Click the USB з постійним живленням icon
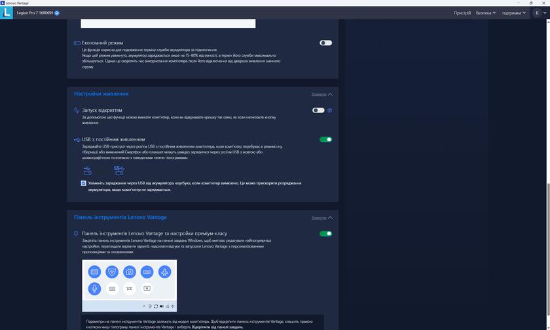 (x=77, y=139)
